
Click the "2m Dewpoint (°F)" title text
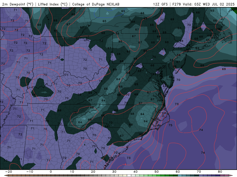pyautogui.click(x=18, y=4)
